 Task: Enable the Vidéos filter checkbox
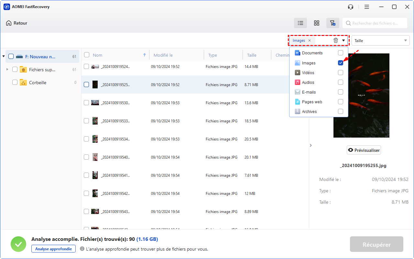341,73
